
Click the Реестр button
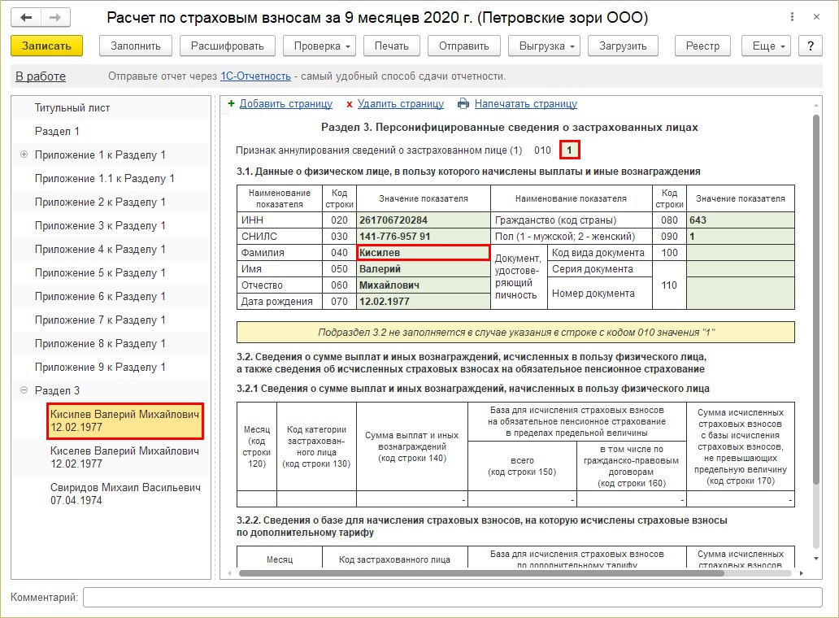[702, 46]
